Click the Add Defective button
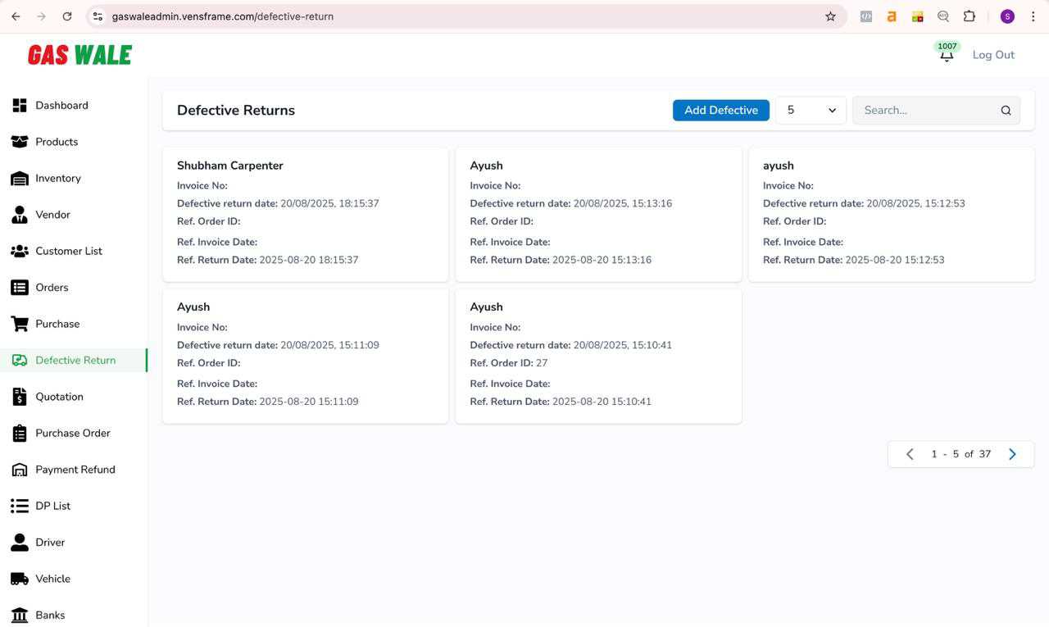This screenshot has height=627, width=1049. click(720, 111)
